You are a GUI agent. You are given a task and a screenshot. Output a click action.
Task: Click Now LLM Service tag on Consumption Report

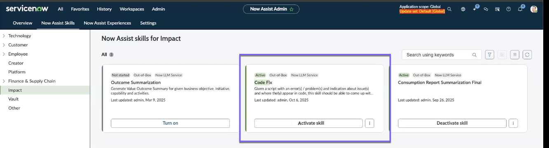(x=448, y=75)
